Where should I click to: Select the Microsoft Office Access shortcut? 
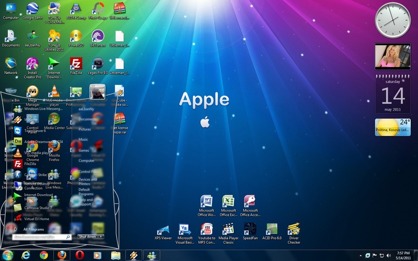pyautogui.click(x=250, y=206)
